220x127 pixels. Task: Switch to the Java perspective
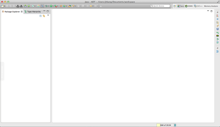point(180,6)
